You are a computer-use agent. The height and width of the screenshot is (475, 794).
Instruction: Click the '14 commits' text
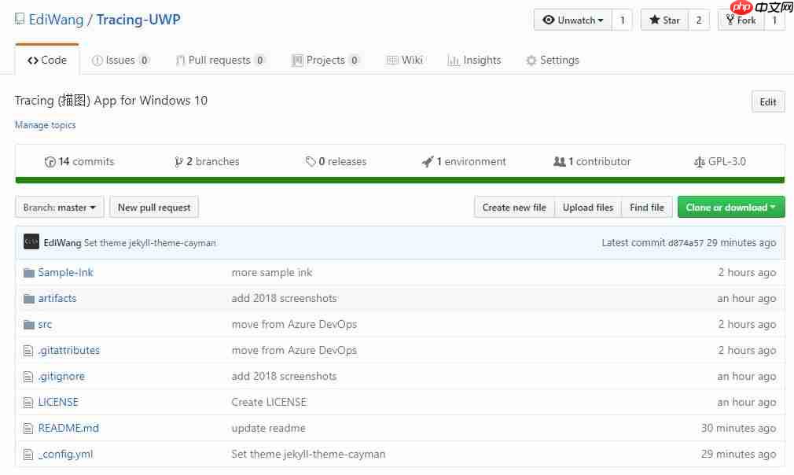[x=86, y=161]
